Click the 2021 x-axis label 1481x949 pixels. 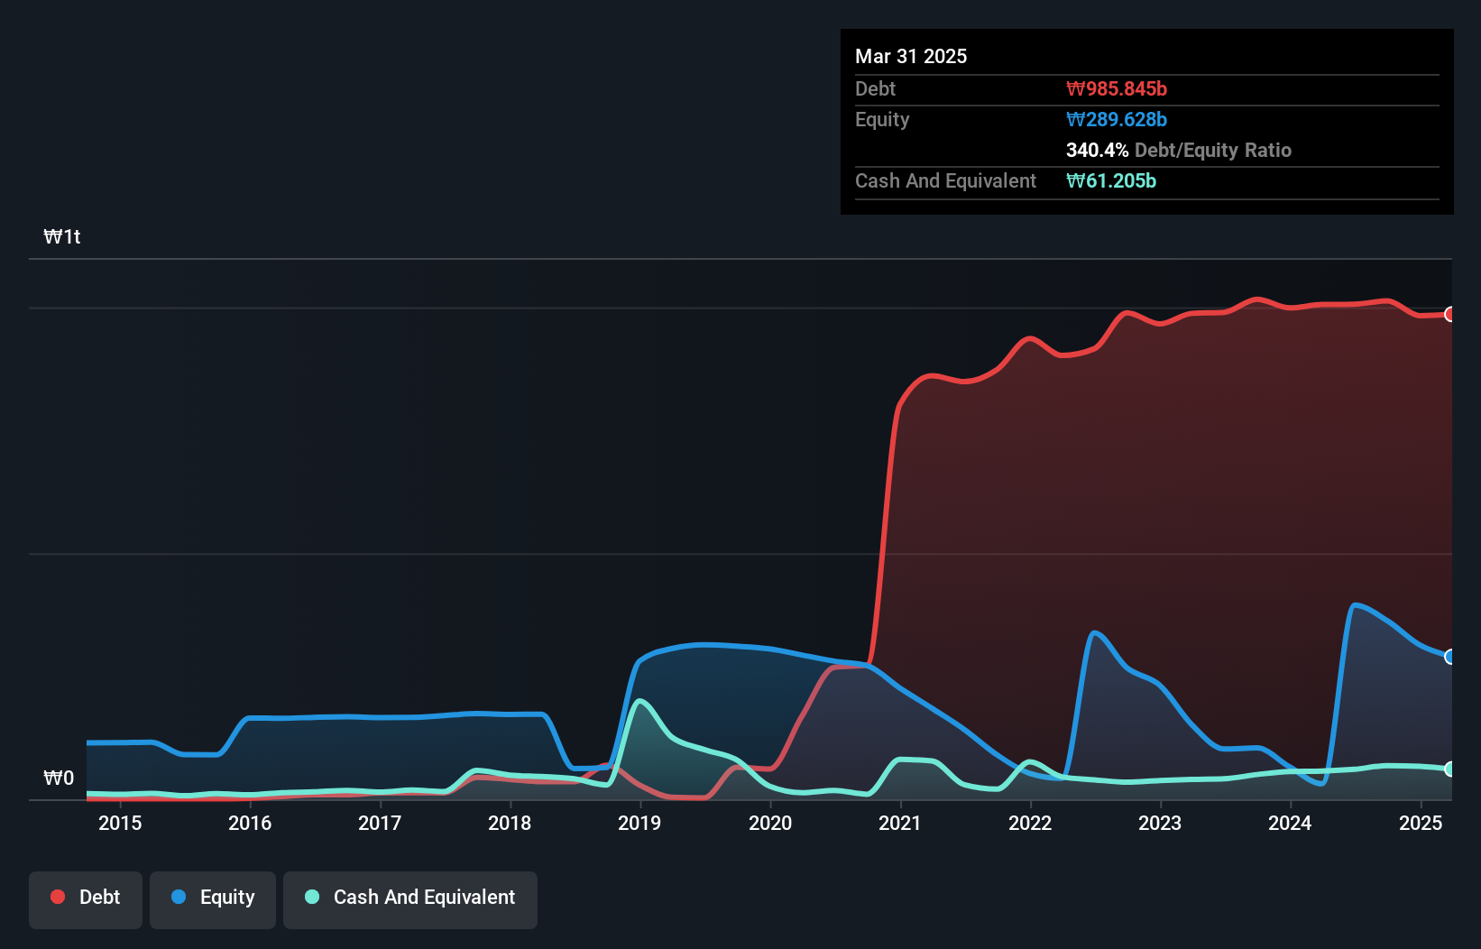[x=900, y=823]
